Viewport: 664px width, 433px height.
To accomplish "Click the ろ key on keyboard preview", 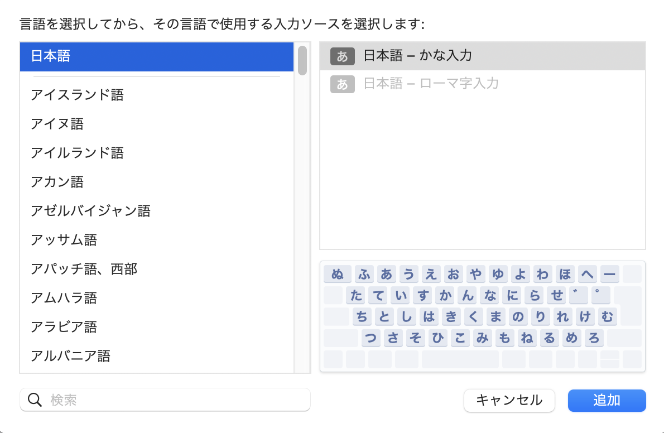I will (594, 338).
